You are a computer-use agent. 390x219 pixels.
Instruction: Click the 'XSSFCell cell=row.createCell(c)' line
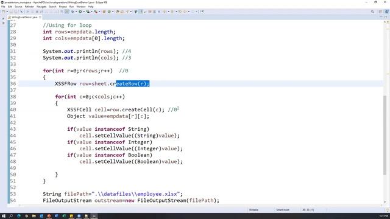pyautogui.click(x=116, y=109)
